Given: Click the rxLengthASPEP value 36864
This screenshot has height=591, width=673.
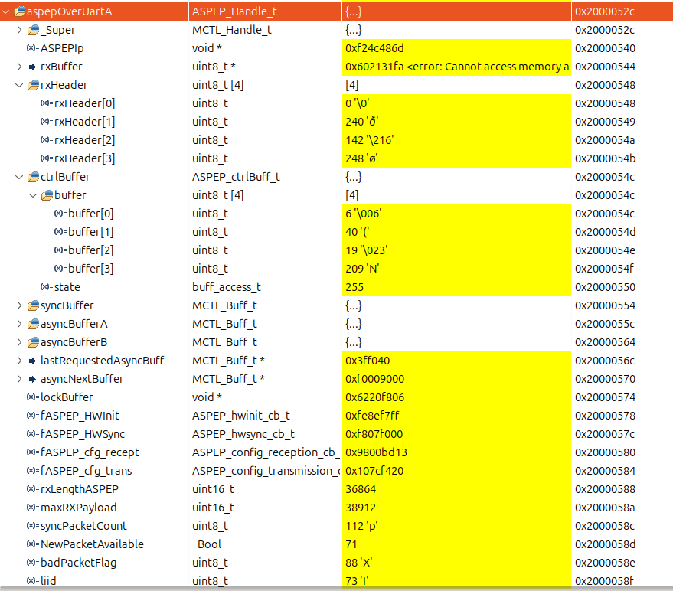Looking at the screenshot, I should tap(361, 489).
